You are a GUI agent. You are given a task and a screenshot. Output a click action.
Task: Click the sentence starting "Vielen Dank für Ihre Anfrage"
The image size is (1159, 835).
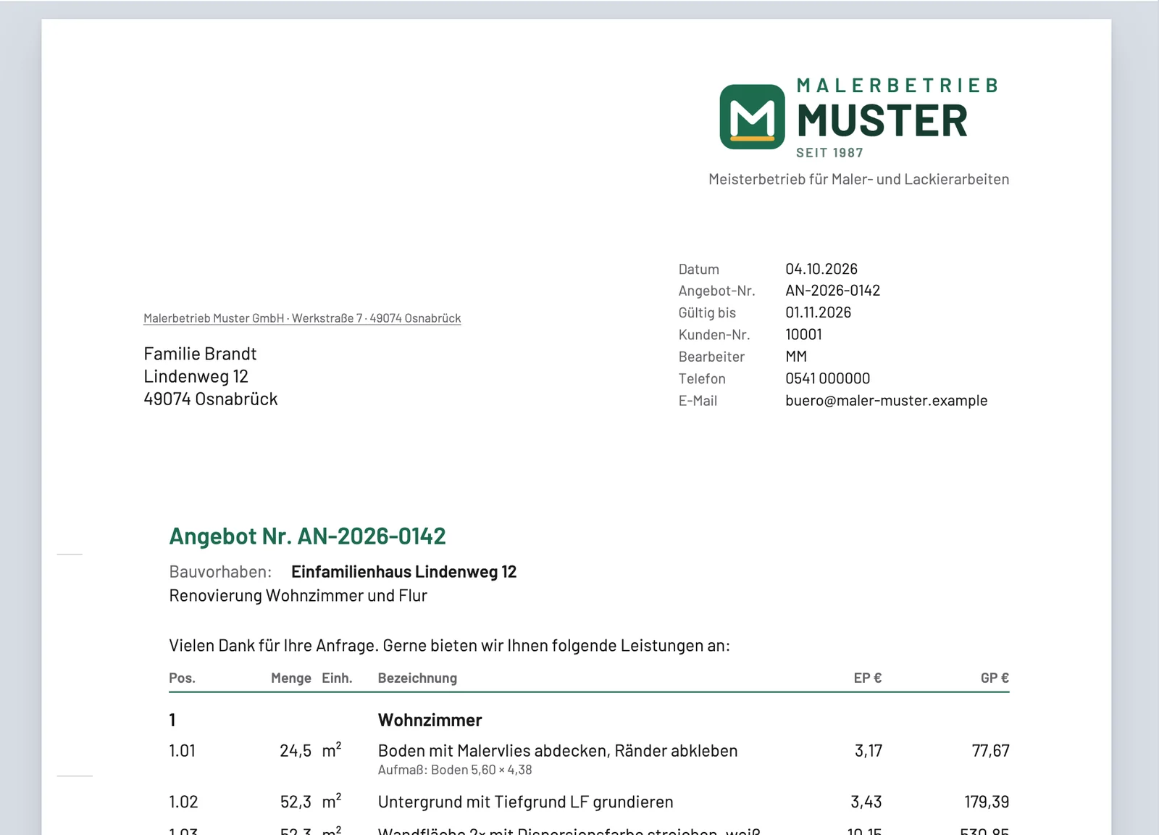click(449, 646)
